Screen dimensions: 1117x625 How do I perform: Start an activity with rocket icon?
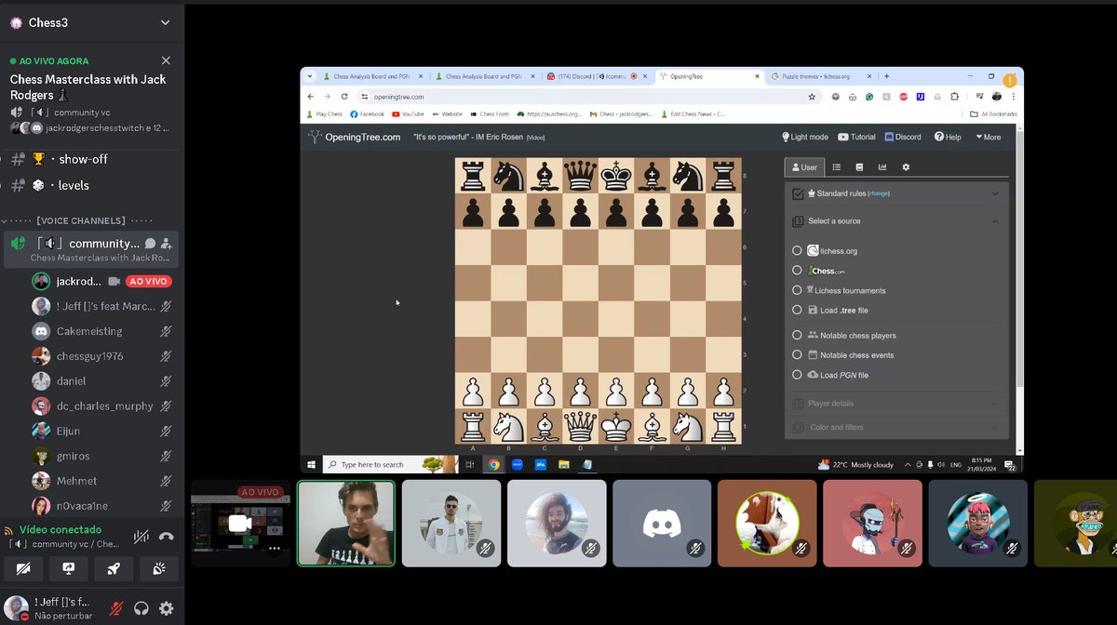114,568
